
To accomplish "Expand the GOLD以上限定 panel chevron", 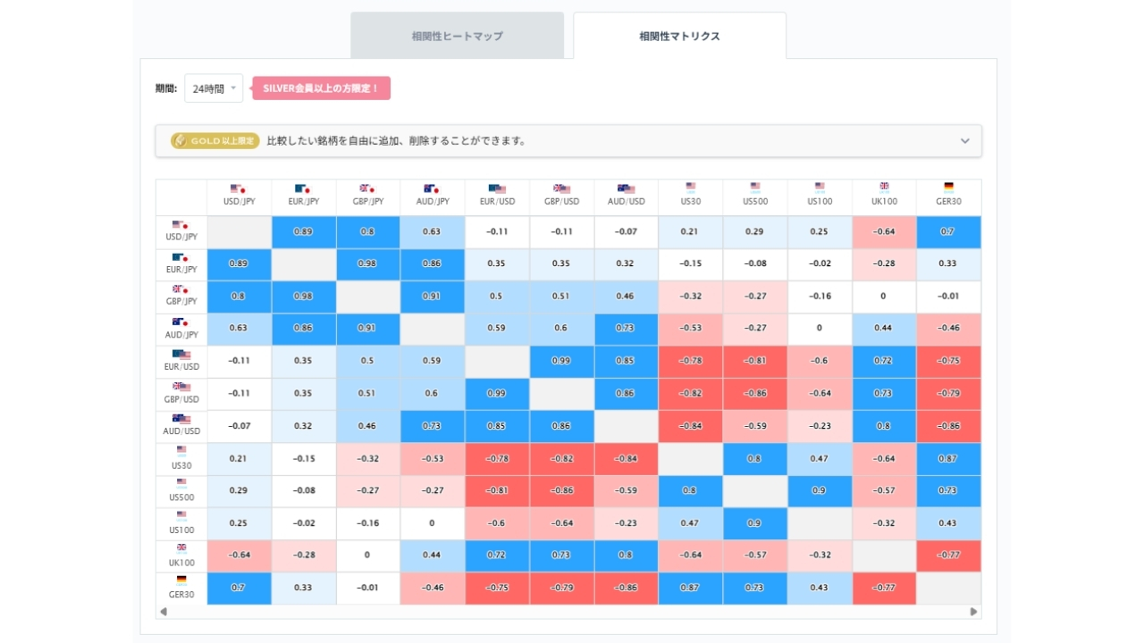I will [x=965, y=141].
